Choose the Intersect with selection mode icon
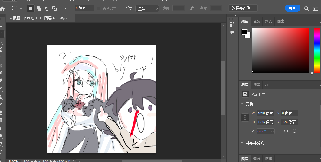Screen dimensions: 321x162 coord(54,8)
